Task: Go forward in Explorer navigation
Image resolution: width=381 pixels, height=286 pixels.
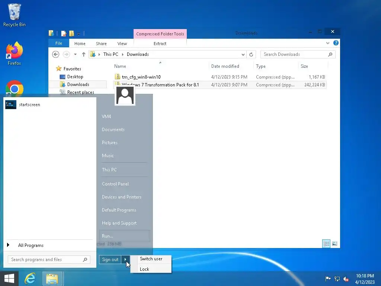Action: pyautogui.click(x=66, y=54)
